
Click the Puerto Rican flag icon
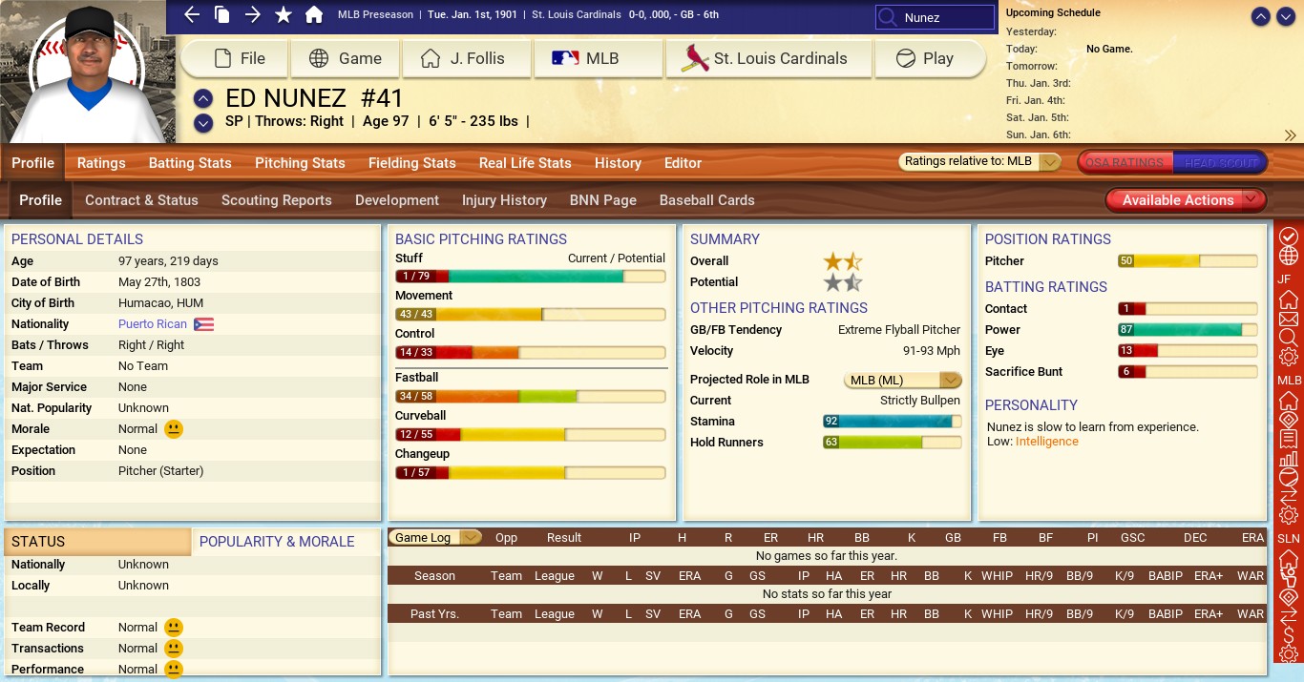click(203, 324)
